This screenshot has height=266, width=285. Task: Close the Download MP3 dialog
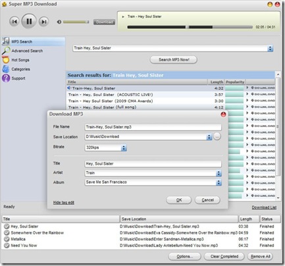(223, 115)
